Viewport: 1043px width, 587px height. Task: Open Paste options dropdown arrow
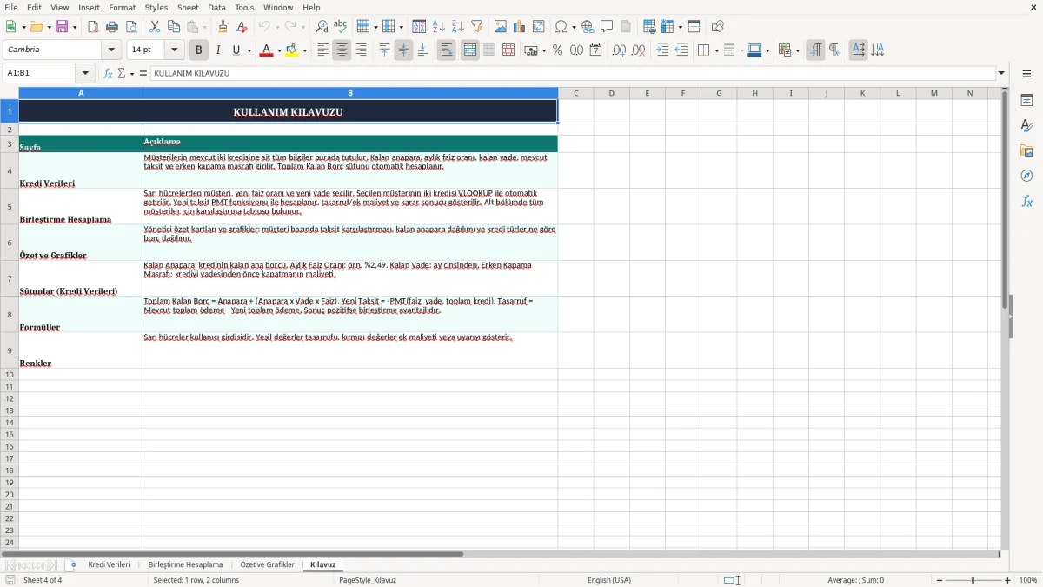pyautogui.click(x=204, y=27)
